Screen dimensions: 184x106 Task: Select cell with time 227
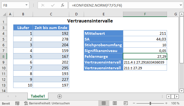[51, 79]
